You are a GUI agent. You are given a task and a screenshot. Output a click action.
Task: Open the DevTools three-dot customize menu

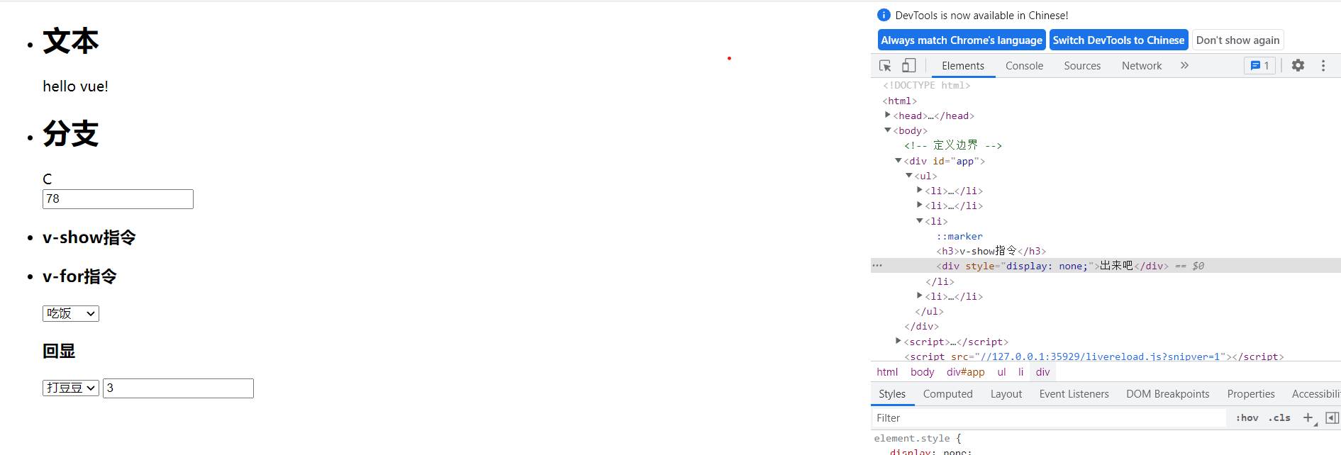pos(1323,65)
